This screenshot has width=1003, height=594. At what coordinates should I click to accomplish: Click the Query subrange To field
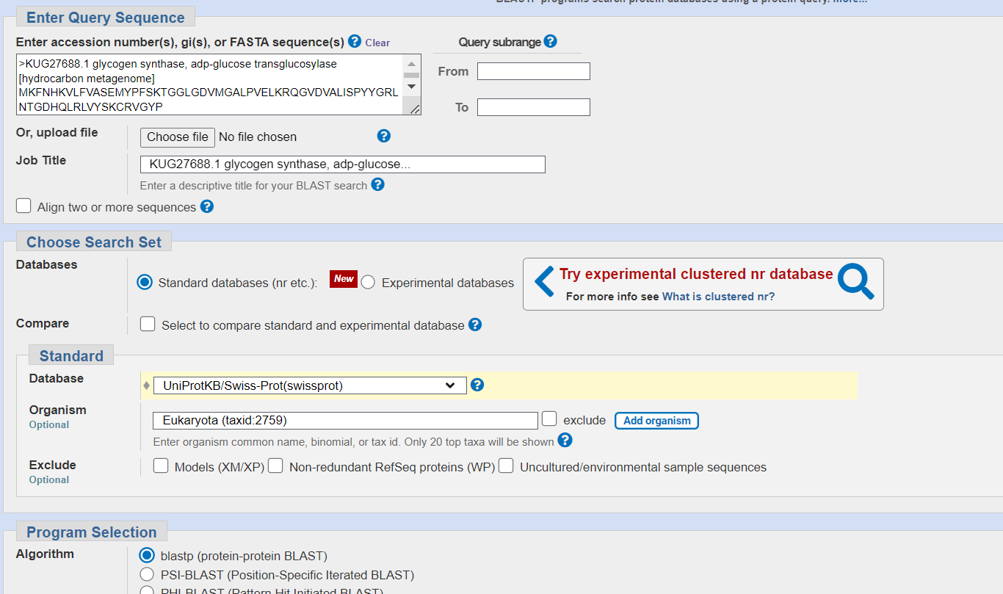(x=534, y=107)
